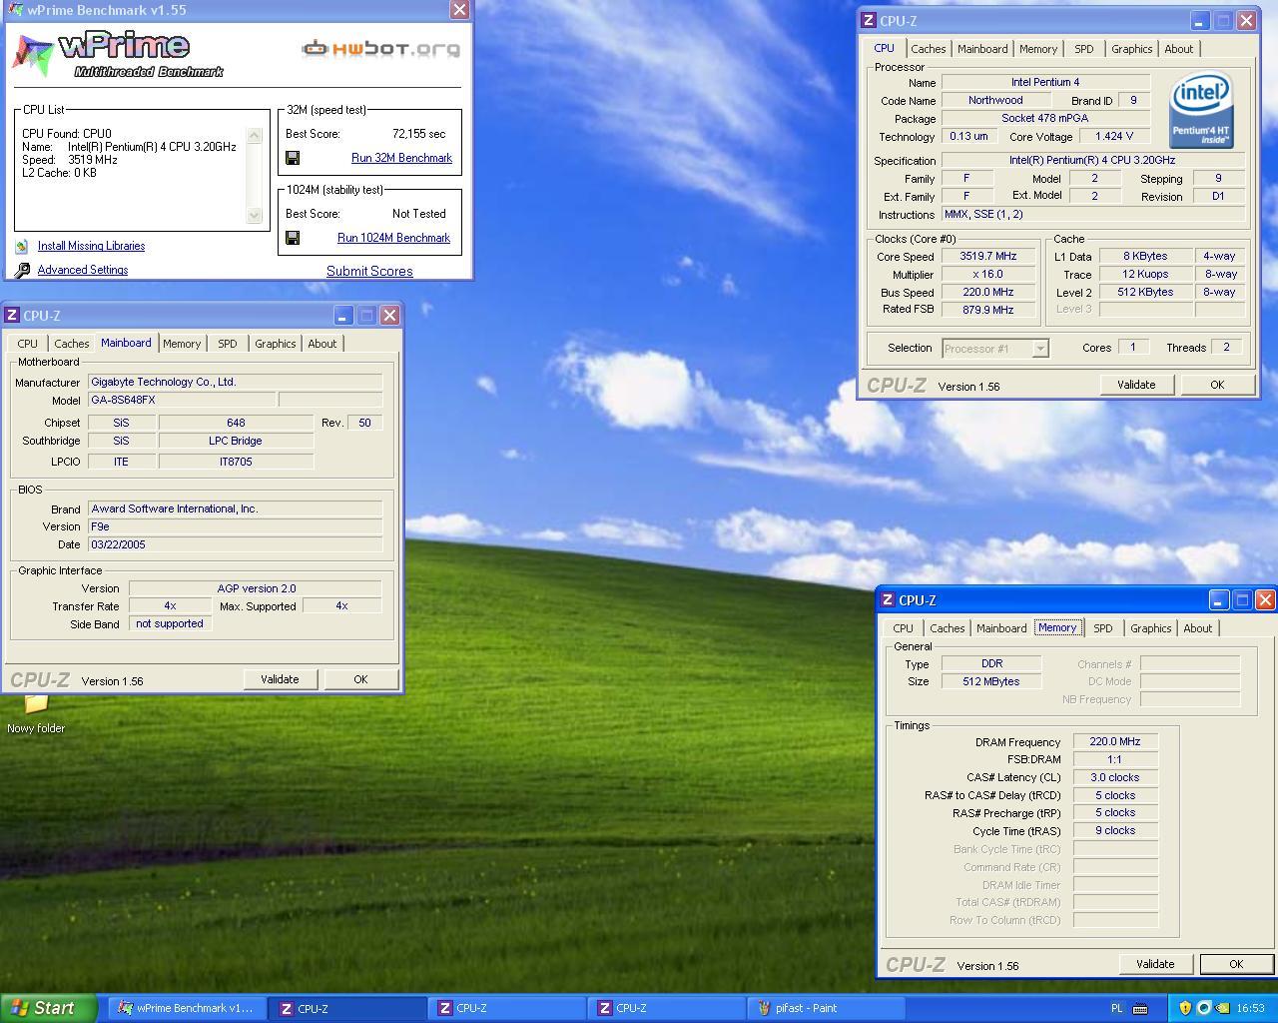Click the Intel Pentium 4 HT badge

pyautogui.click(x=1201, y=110)
